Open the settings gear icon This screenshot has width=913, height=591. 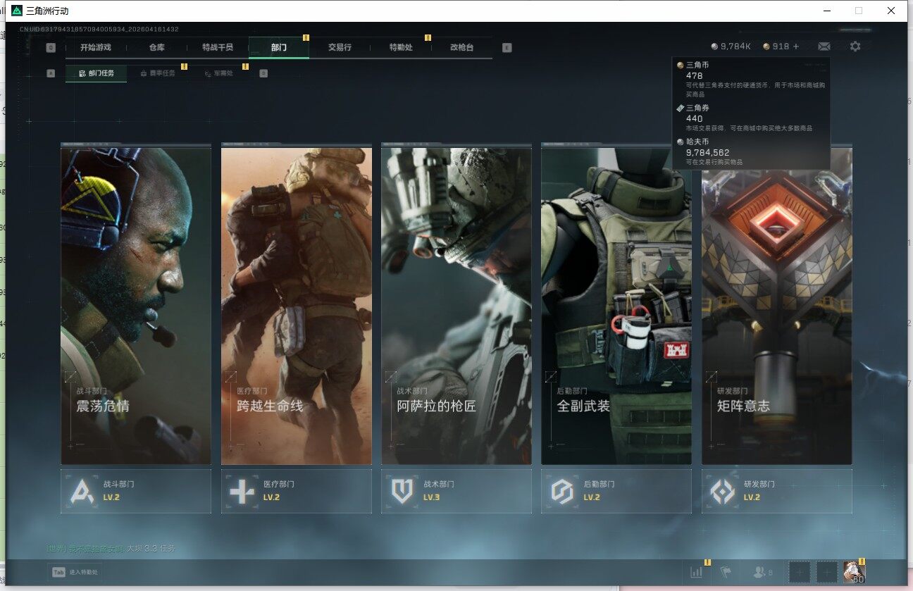855,46
